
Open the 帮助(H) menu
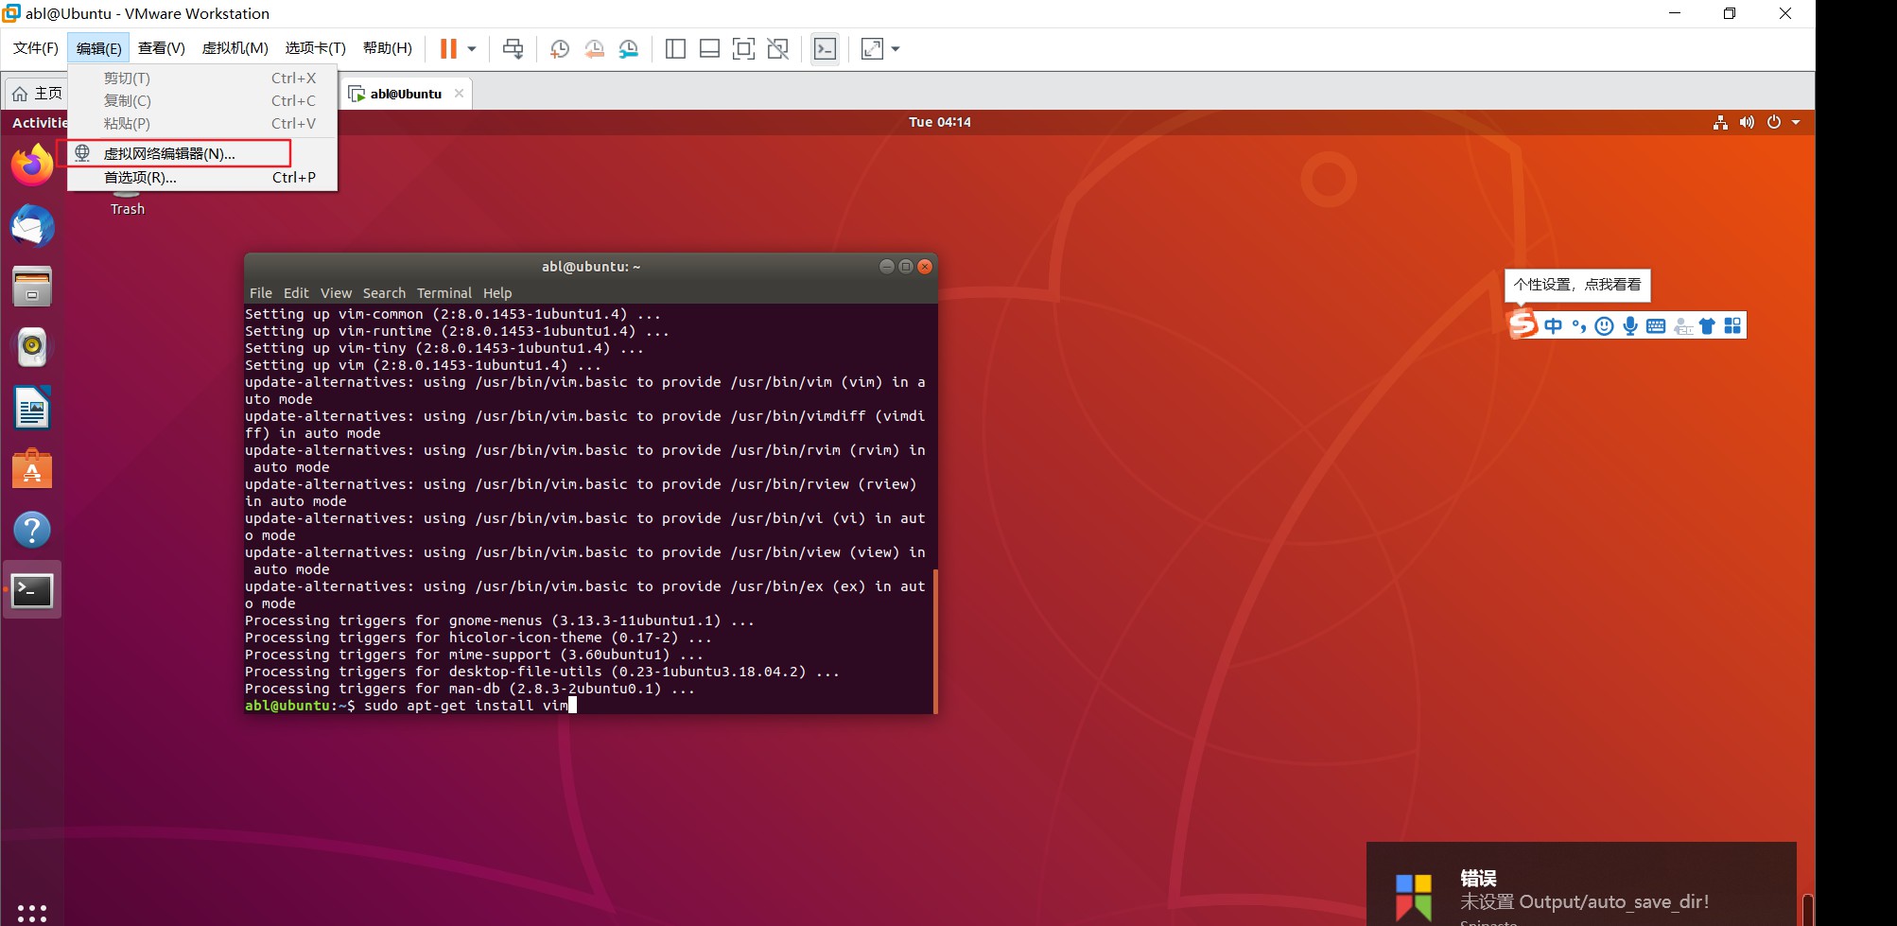[388, 48]
